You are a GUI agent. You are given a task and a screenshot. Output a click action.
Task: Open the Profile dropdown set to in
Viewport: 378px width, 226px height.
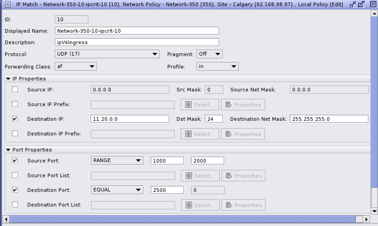217,66
